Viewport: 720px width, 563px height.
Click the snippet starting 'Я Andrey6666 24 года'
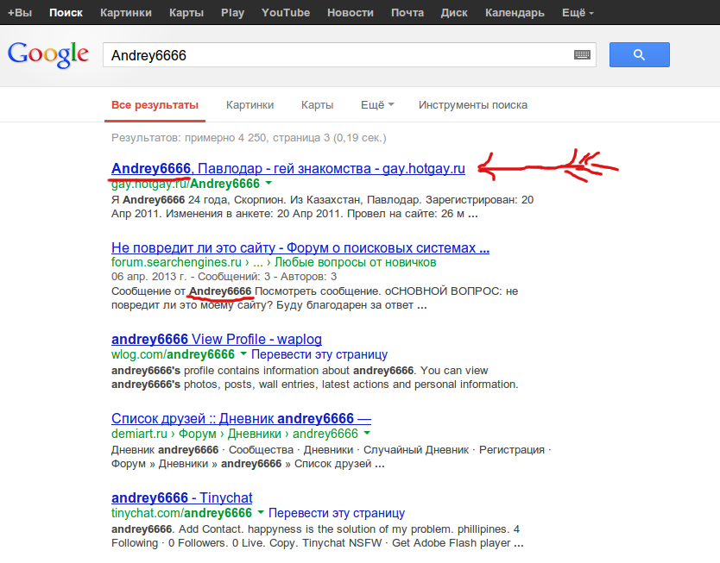tap(322, 207)
